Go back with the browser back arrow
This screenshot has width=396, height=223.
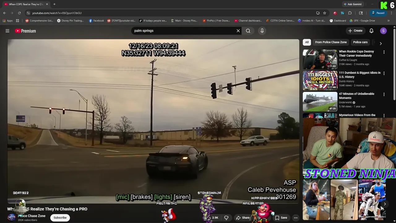pyautogui.click(x=5, y=13)
